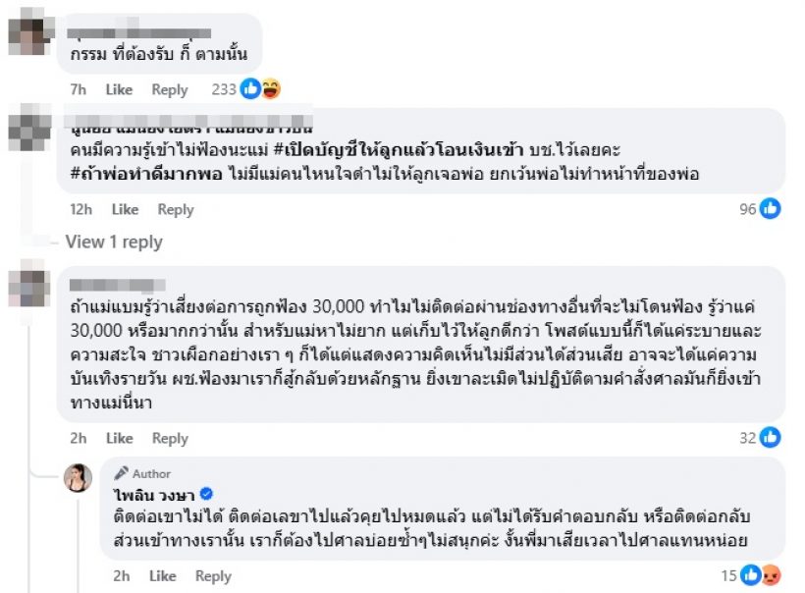Click Reply under the first comment

pyautogui.click(x=169, y=89)
